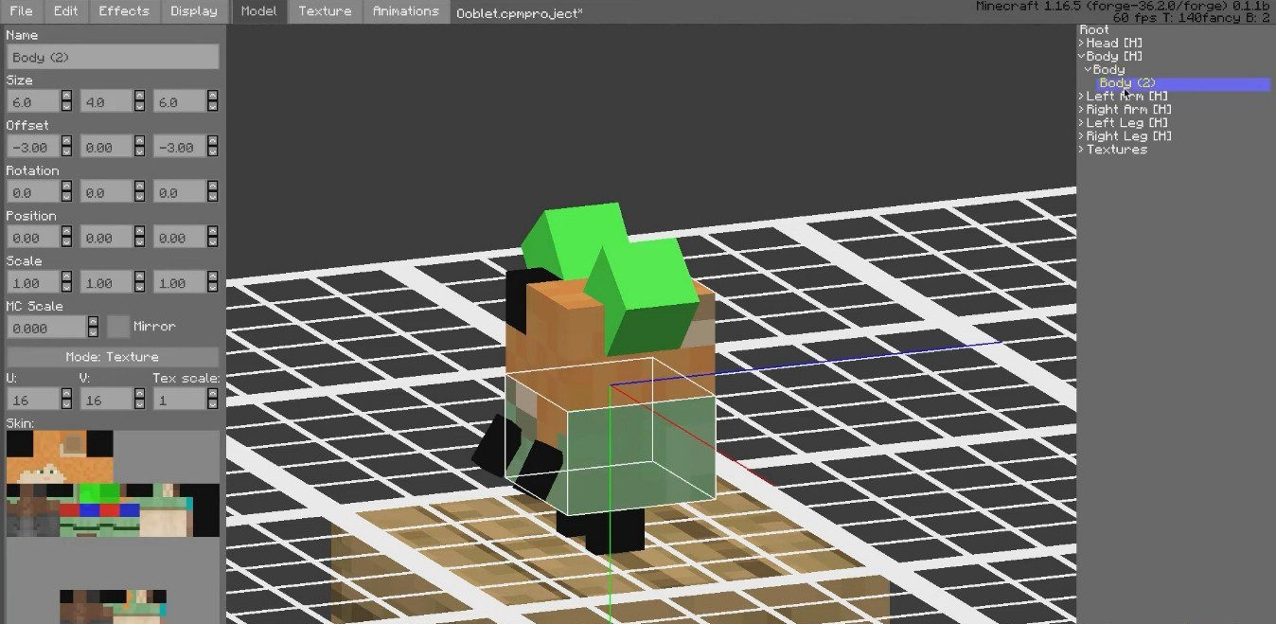The width and height of the screenshot is (1276, 624).
Task: Select the Body (2) tree item
Action: point(1183,83)
